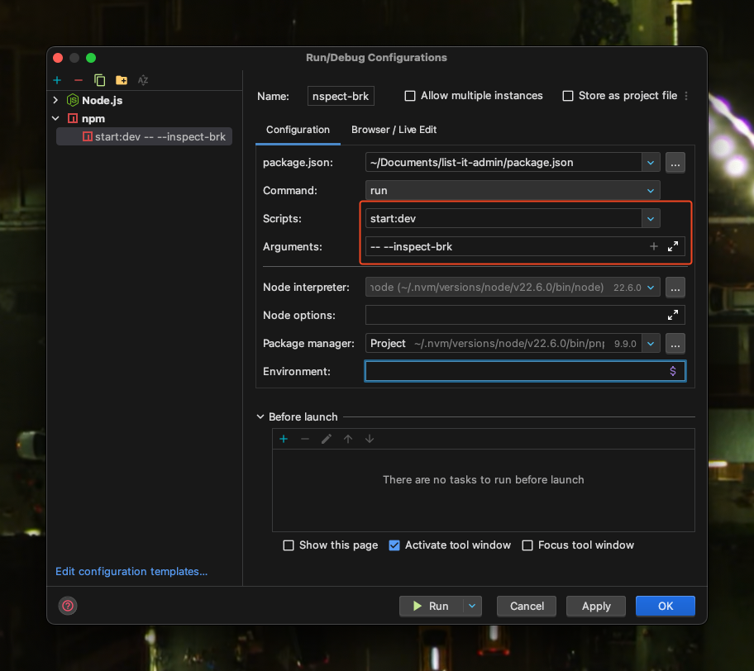Click the Add New Configuration plus icon
This screenshot has height=671, width=754.
click(57, 80)
